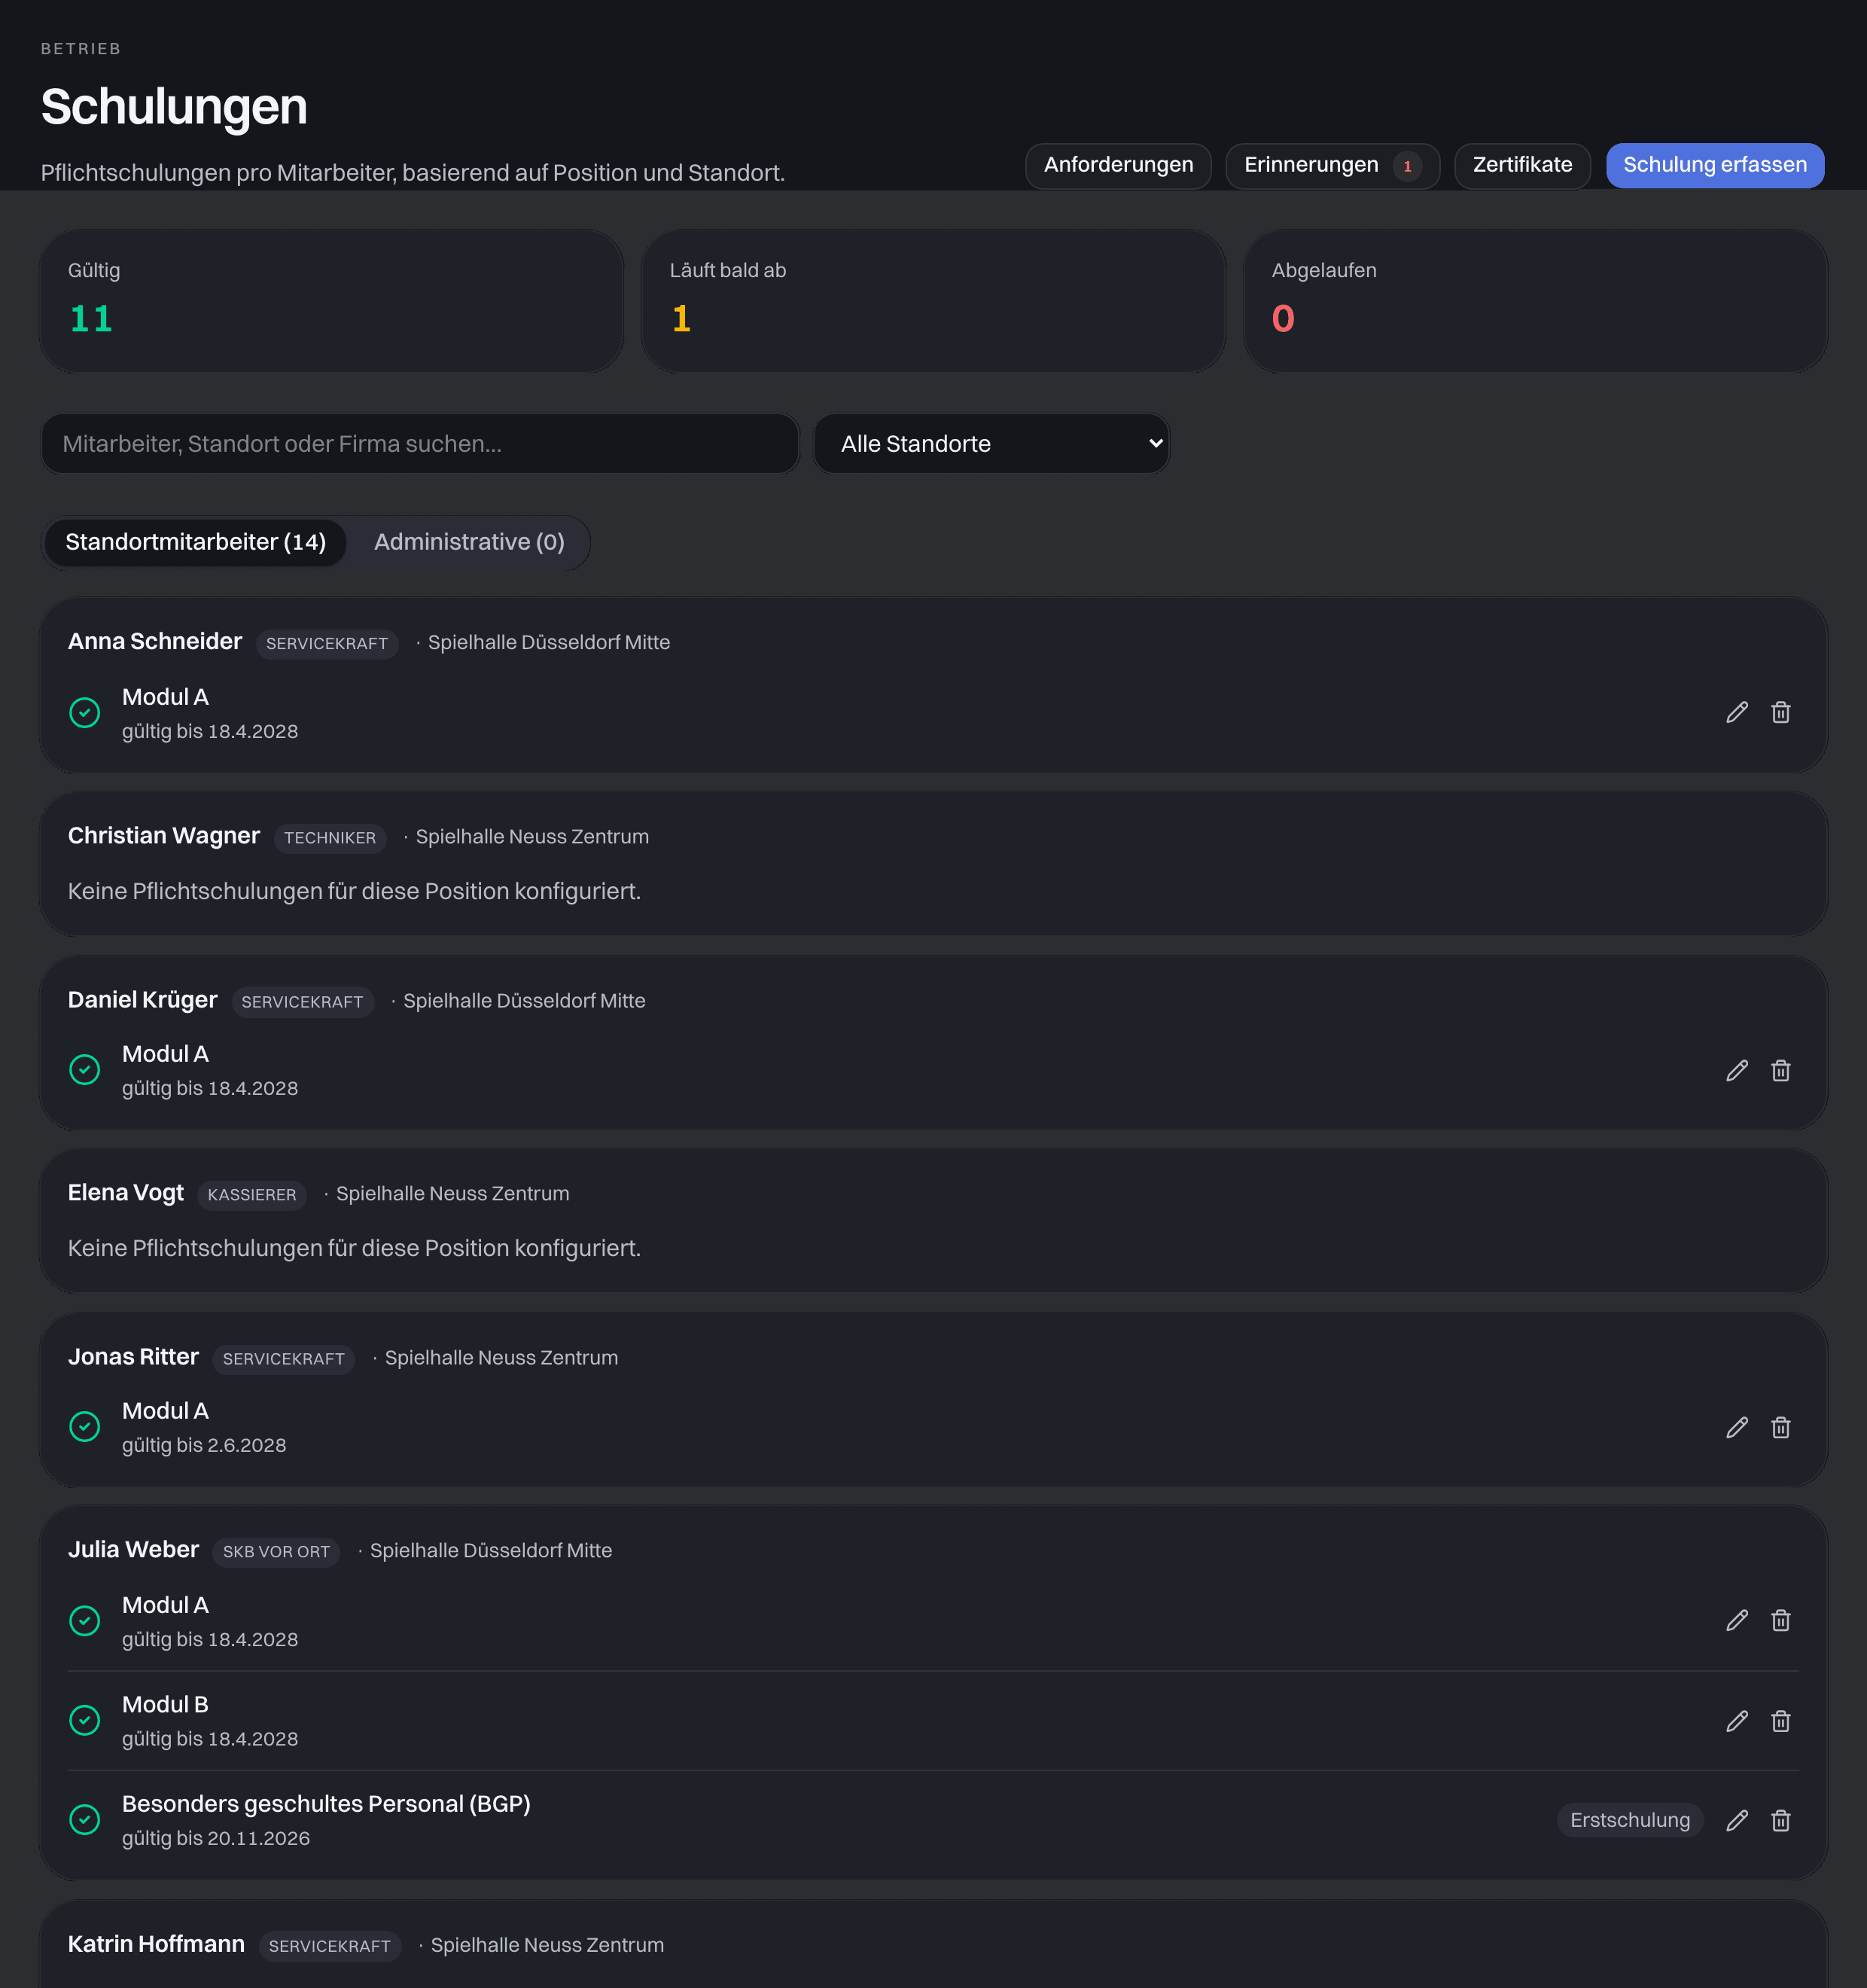Click green check icon beside Jonas Ritter's Modul A
The width and height of the screenshot is (1867, 1988).
tap(85, 1426)
